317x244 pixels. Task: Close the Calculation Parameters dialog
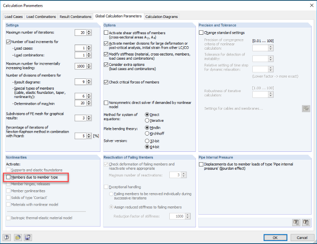[312, 5]
